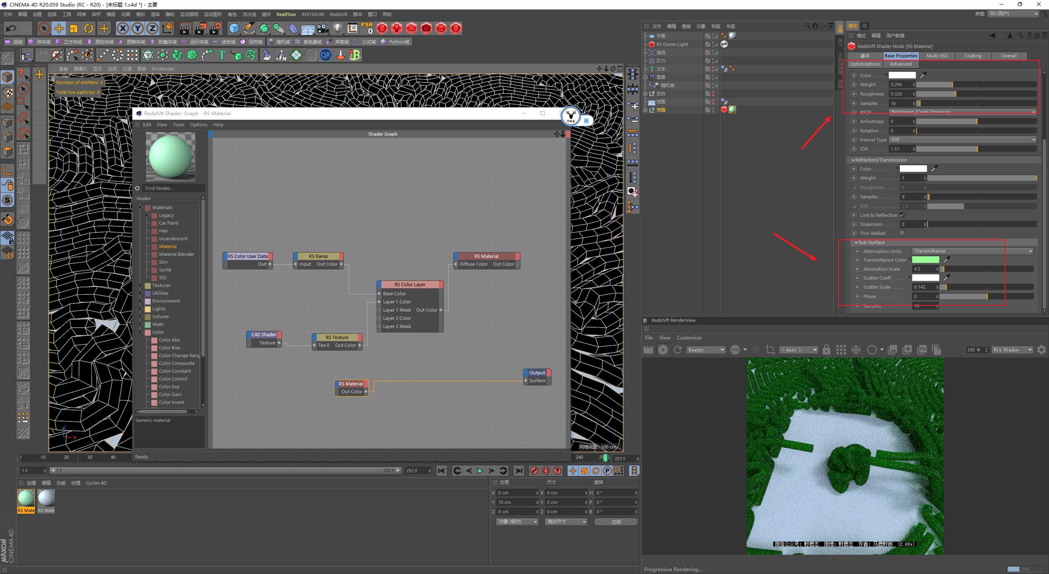Select the Move tool in the main toolbar
Screen dimensions: 1049x574
(x=59, y=28)
